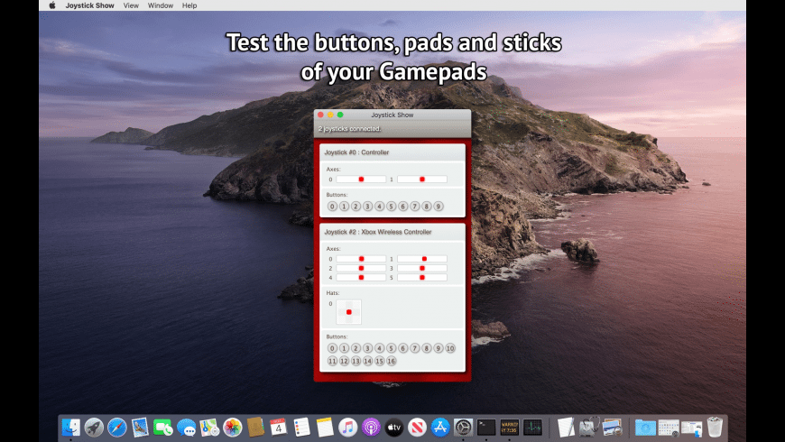Open the Apple menu
The width and height of the screenshot is (785, 442).
click(52, 5)
